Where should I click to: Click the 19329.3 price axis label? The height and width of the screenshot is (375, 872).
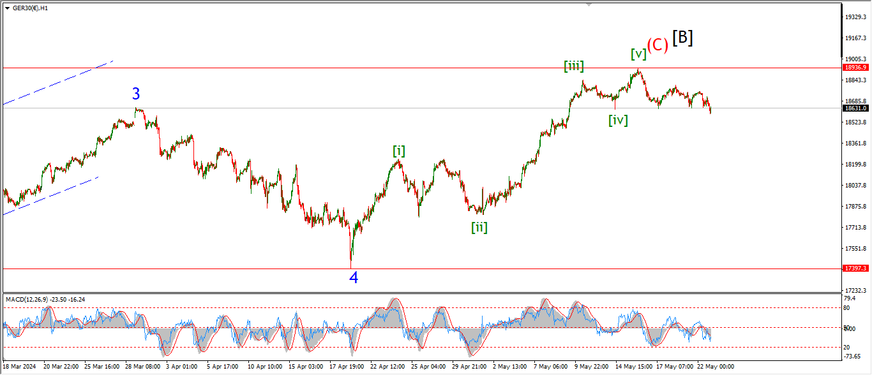(855, 17)
